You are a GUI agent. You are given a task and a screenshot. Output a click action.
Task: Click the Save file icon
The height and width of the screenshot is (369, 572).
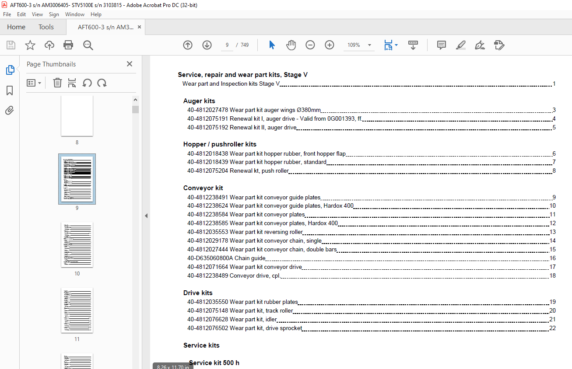[x=11, y=45]
